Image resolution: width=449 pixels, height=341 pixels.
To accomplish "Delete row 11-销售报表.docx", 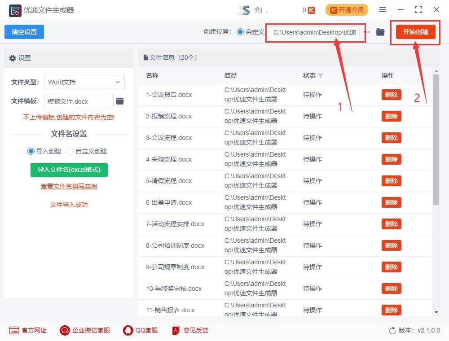I will pyautogui.click(x=391, y=310).
